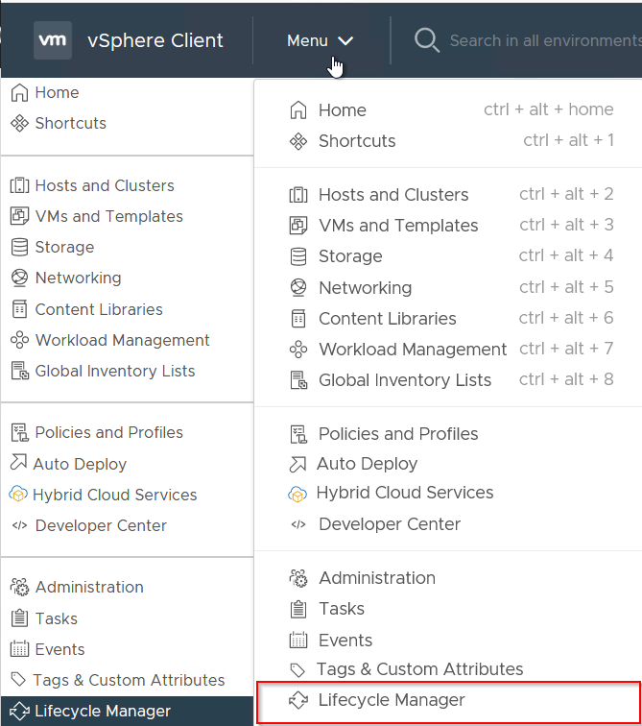Click Storage icon in left sidebar

19,247
